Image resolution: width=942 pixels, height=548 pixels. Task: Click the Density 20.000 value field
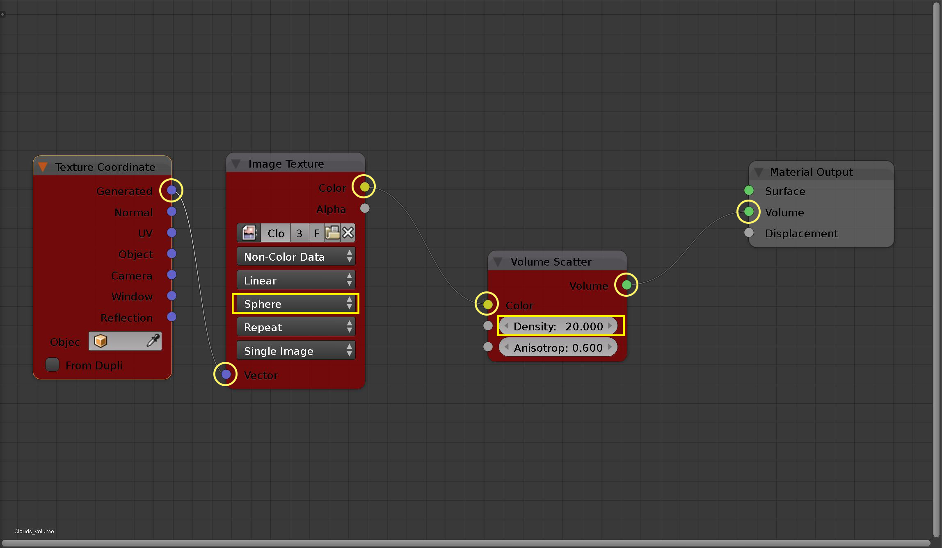click(558, 326)
